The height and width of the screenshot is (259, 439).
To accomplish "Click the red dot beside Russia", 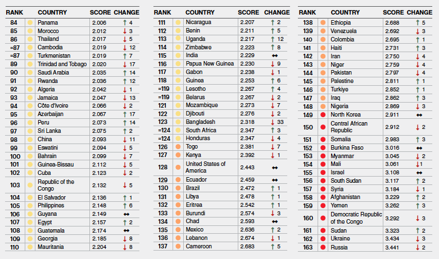I will pos(323,247).
